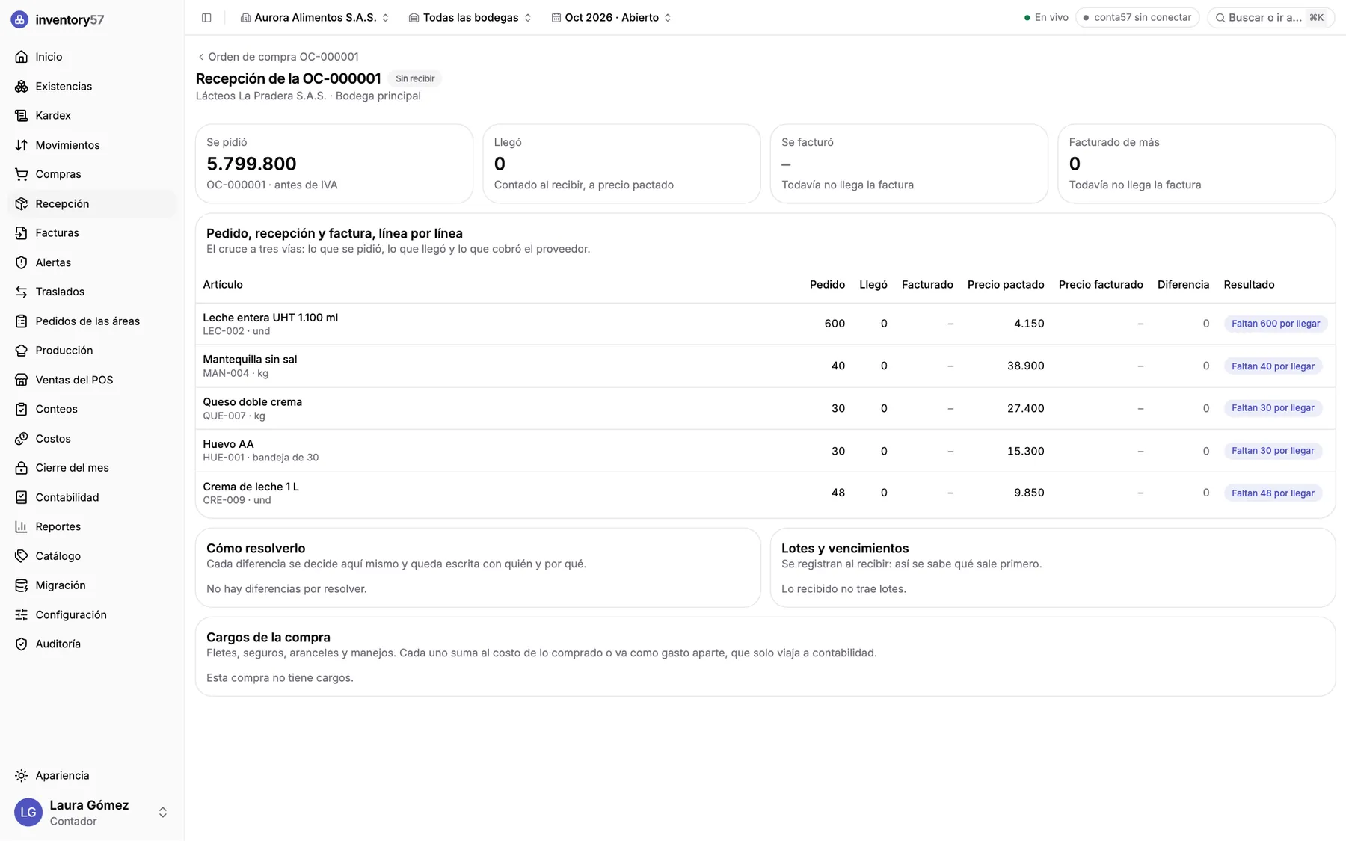
Task: Open Contabilidad in the sidebar
Action: coord(92,497)
